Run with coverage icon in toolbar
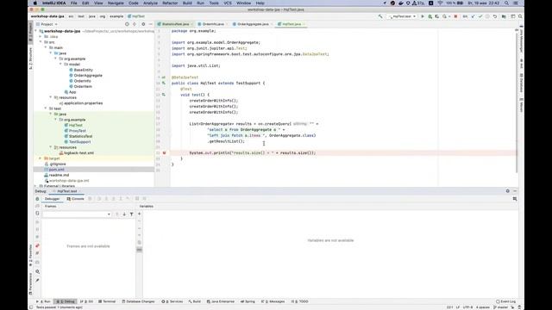The height and width of the screenshot is (310, 552). pyautogui.click(x=437, y=16)
